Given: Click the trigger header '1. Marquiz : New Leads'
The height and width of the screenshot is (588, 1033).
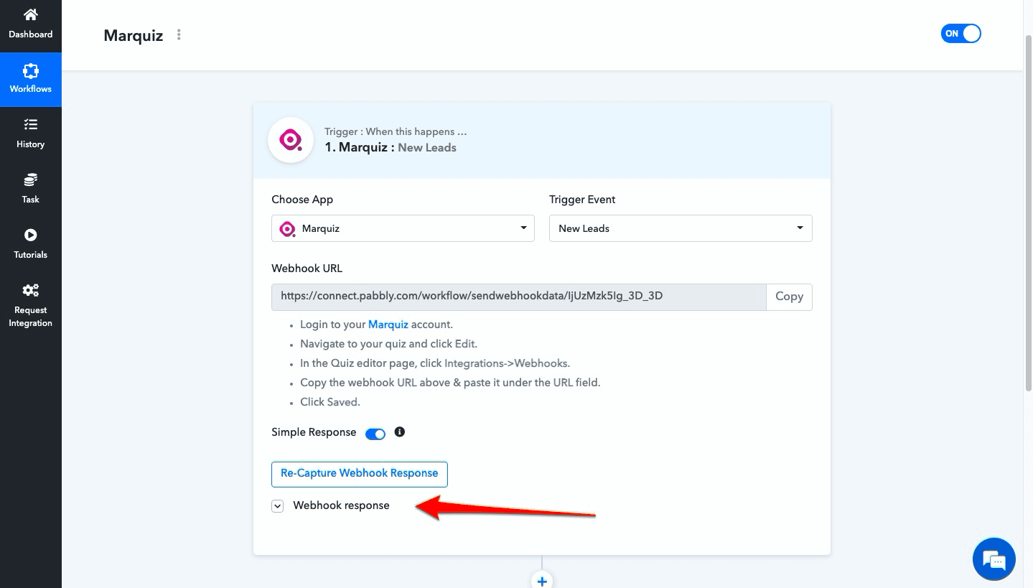Looking at the screenshot, I should pyautogui.click(x=391, y=147).
